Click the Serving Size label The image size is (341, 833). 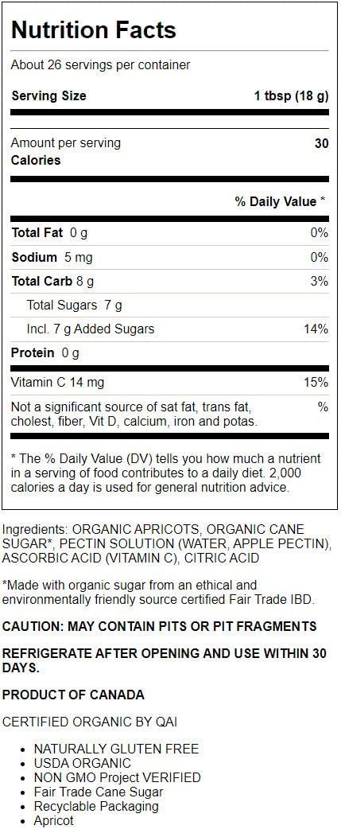tap(48, 96)
